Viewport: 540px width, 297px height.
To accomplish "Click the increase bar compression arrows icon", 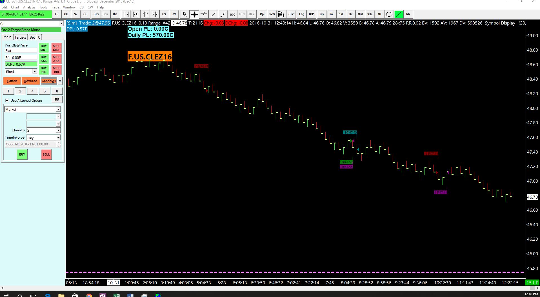I will point(145,14).
